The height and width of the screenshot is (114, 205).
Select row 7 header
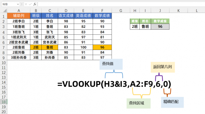3,47
